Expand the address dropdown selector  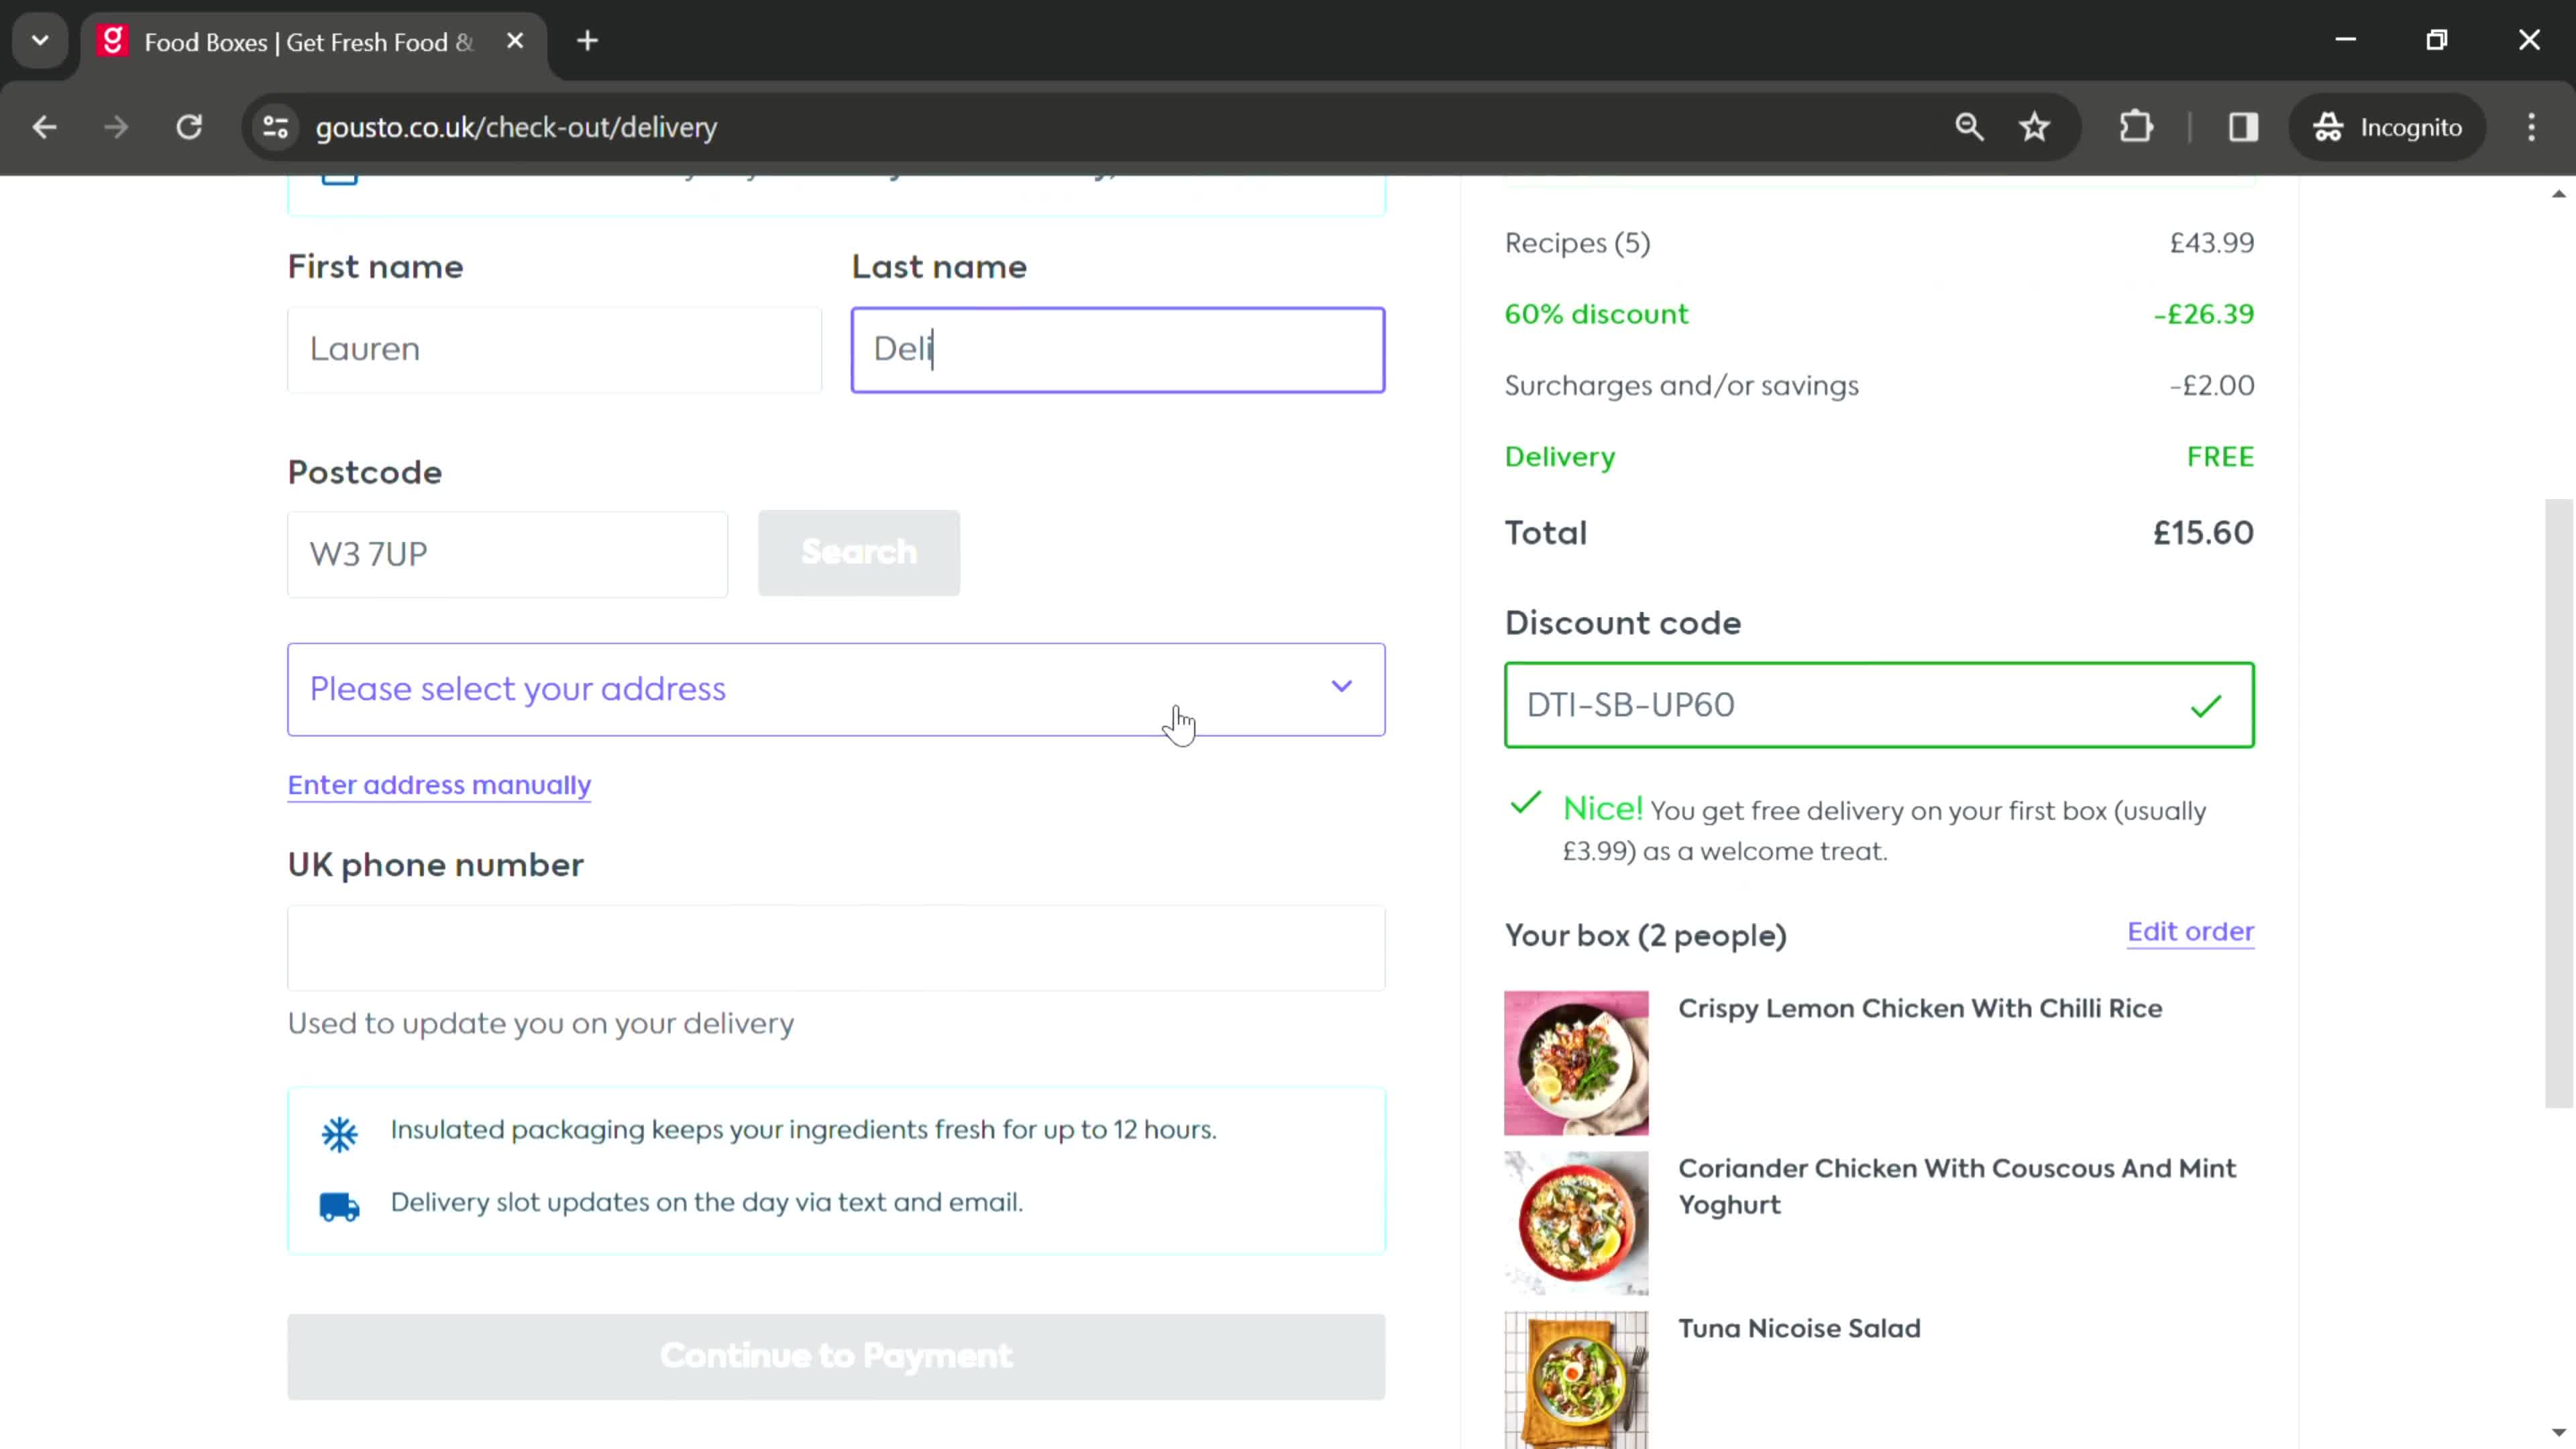click(x=1344, y=688)
